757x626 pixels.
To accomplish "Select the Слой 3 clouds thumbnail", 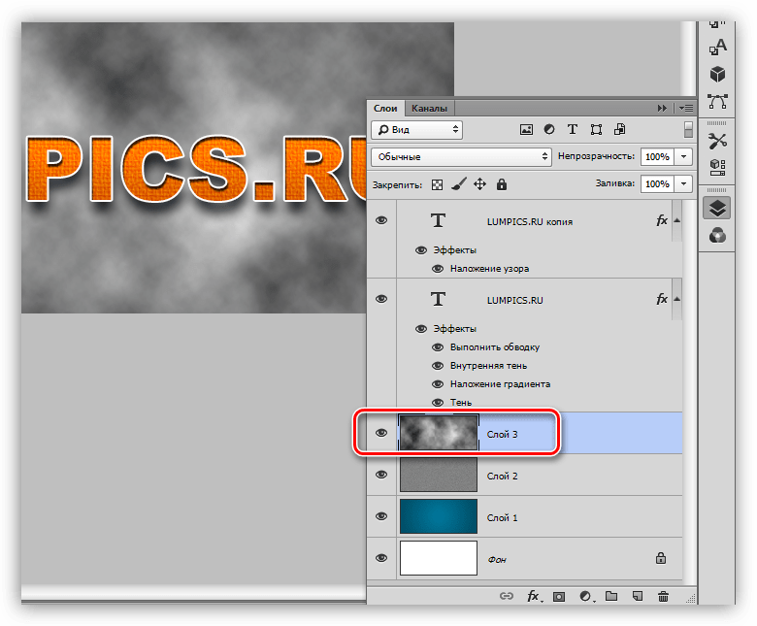I will (x=439, y=433).
